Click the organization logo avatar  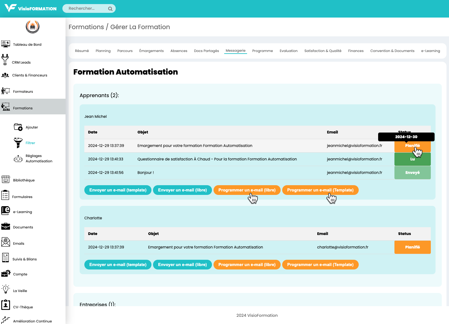[x=33, y=27]
